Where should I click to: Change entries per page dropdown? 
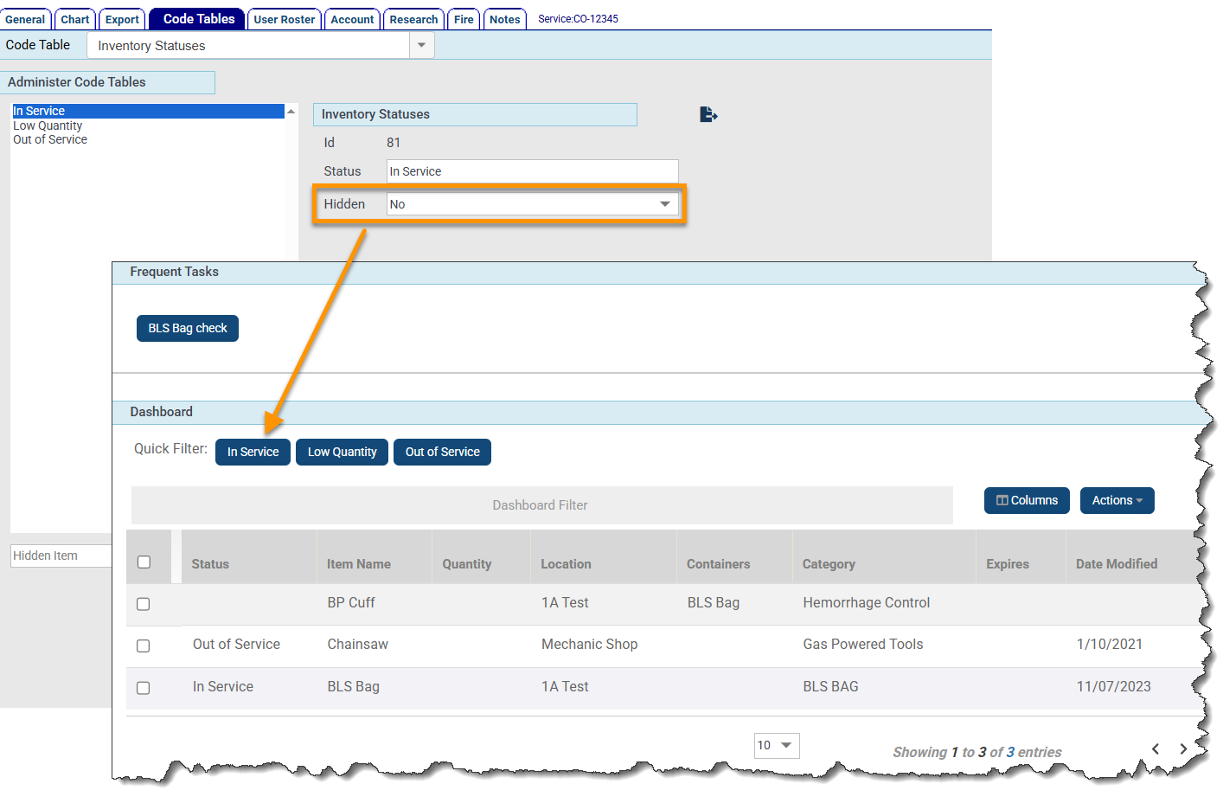point(776,745)
